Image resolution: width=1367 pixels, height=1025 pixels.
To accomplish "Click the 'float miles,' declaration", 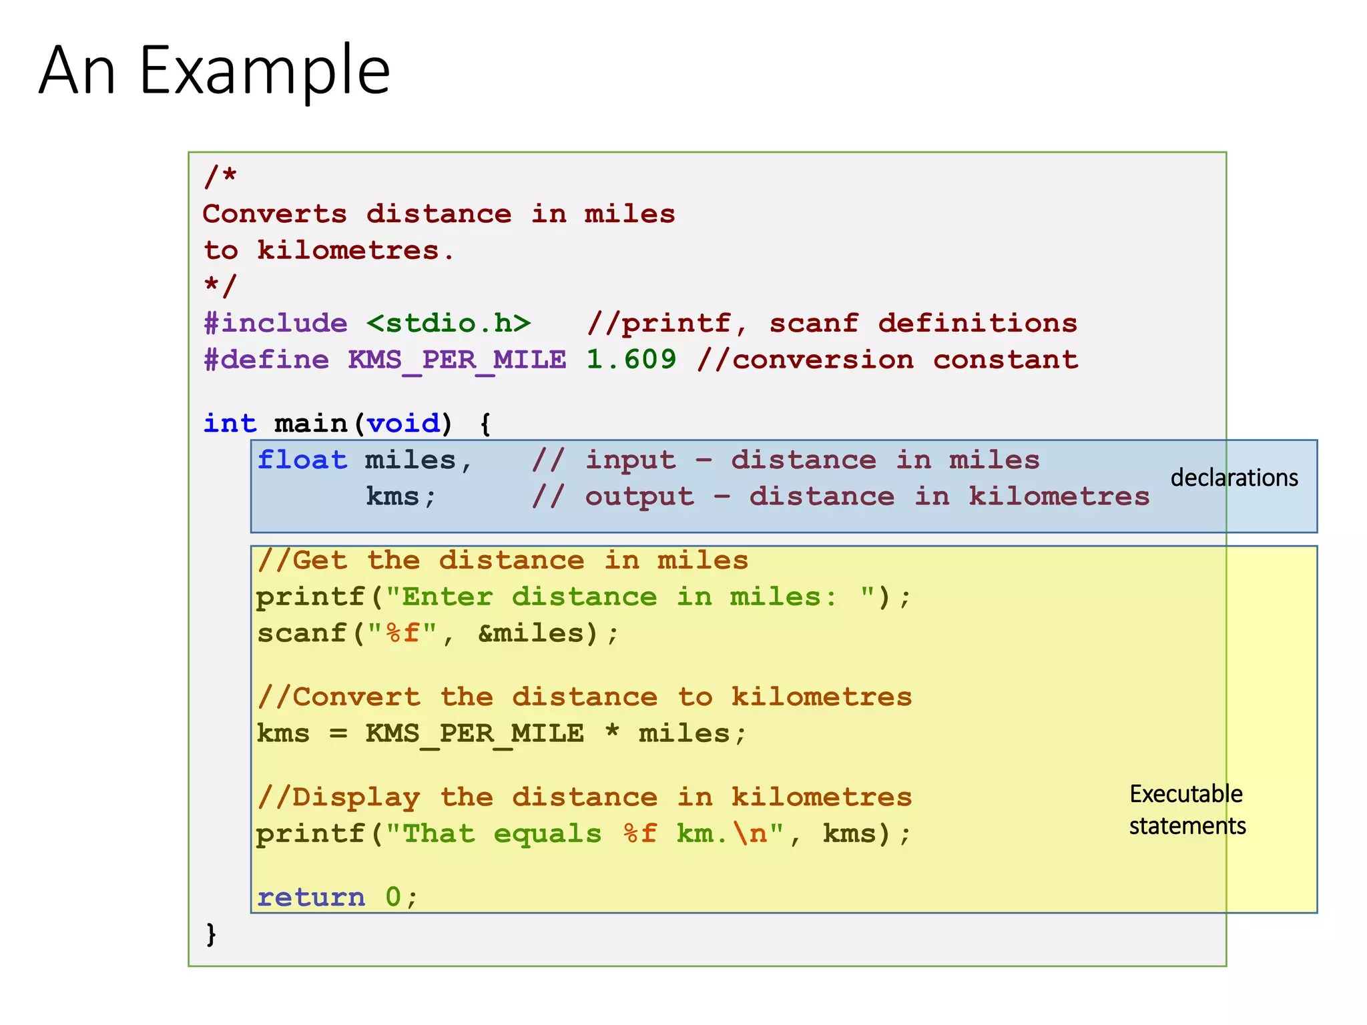I will pos(364,460).
